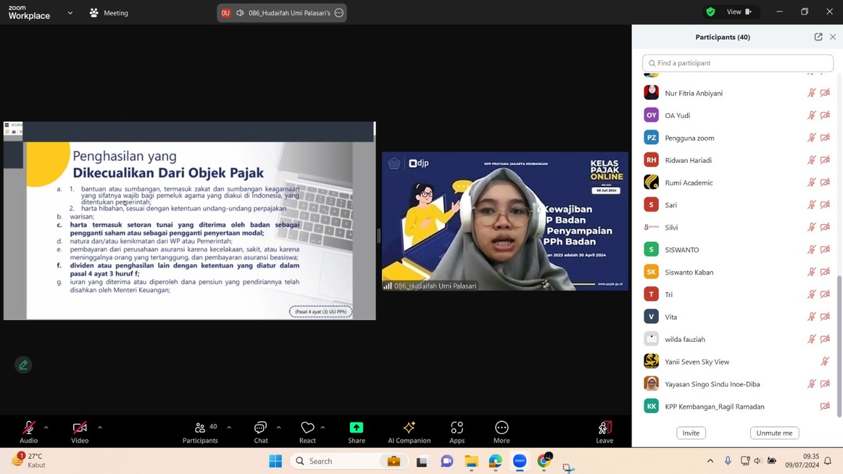The height and width of the screenshot is (474, 843).
Task: Switch to the Meeting tab
Action: pos(109,13)
